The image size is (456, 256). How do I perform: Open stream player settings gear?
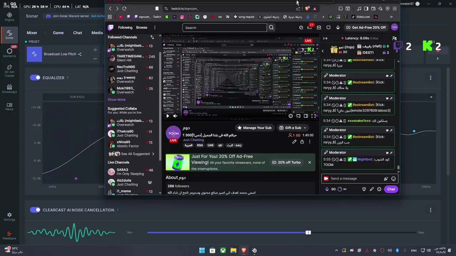(x=291, y=116)
